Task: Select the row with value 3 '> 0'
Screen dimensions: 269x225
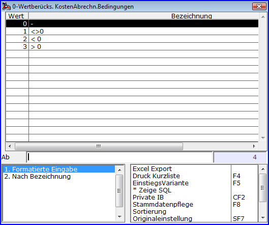Action: click(x=132, y=46)
